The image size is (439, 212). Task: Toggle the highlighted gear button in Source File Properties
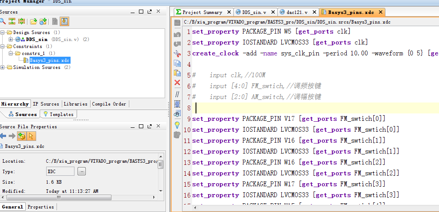point(22,136)
